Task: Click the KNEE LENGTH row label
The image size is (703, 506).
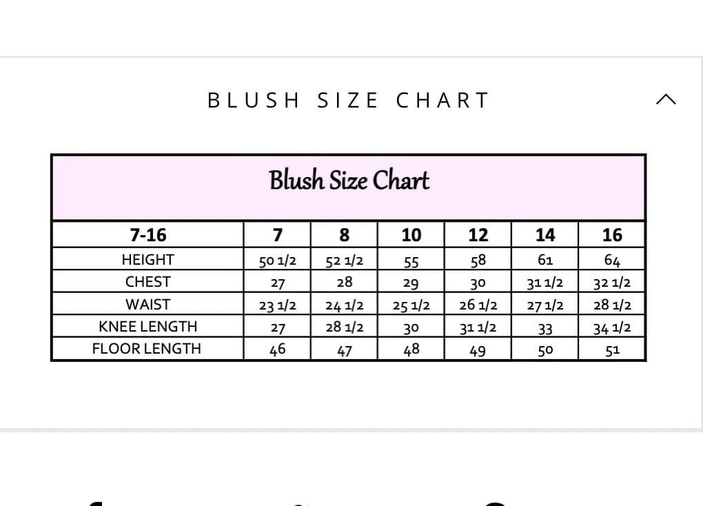Action: 147,327
